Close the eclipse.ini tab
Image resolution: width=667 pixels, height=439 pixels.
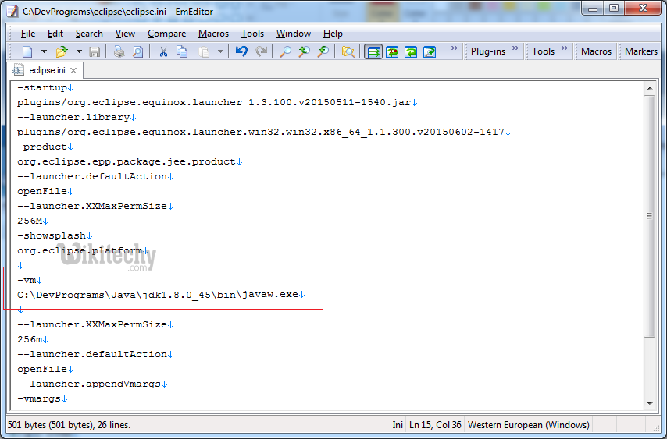click(x=73, y=70)
